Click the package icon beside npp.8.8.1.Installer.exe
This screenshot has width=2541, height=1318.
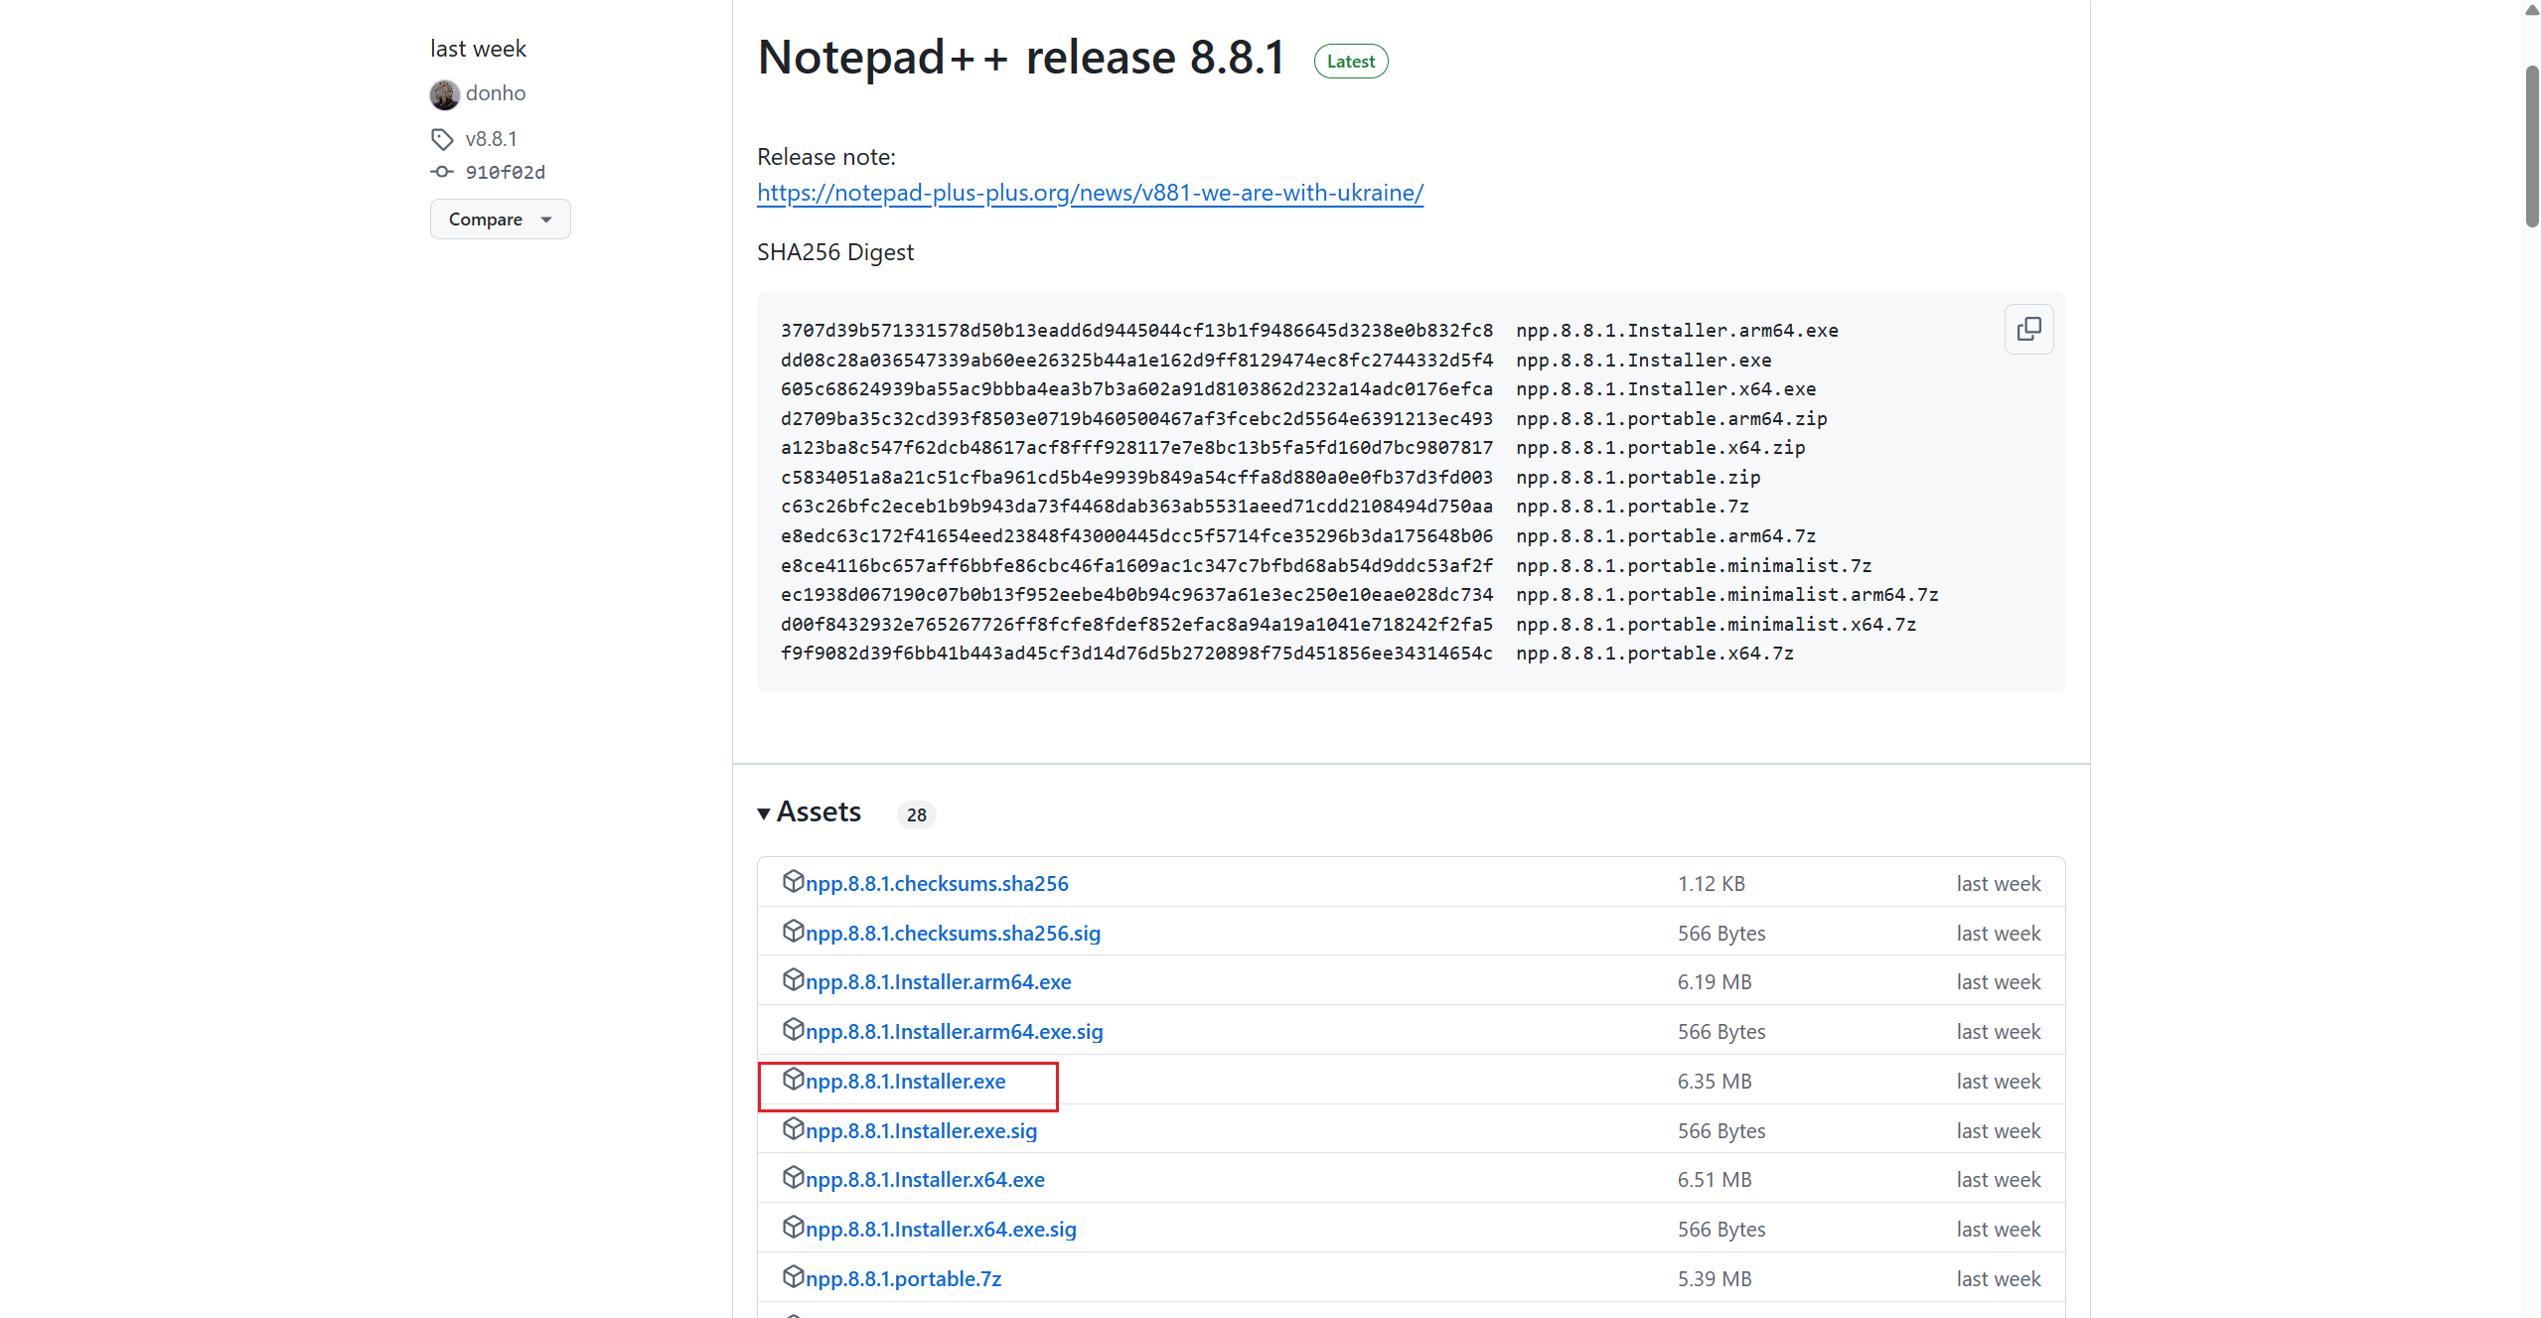coord(793,1079)
